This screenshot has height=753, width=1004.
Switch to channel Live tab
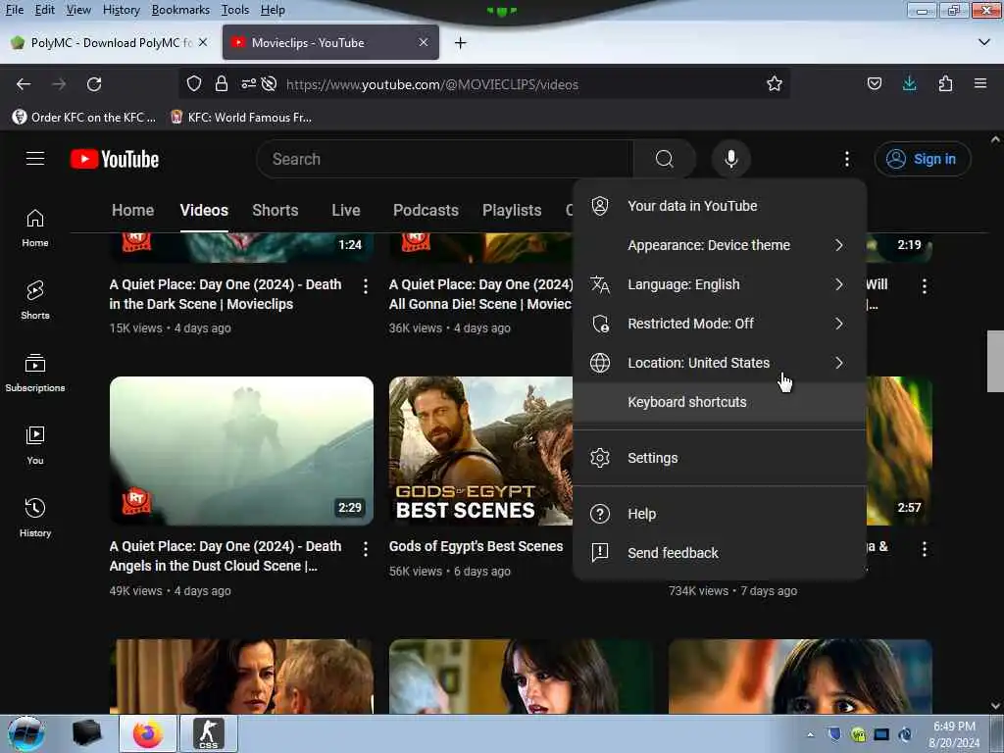[x=346, y=210]
